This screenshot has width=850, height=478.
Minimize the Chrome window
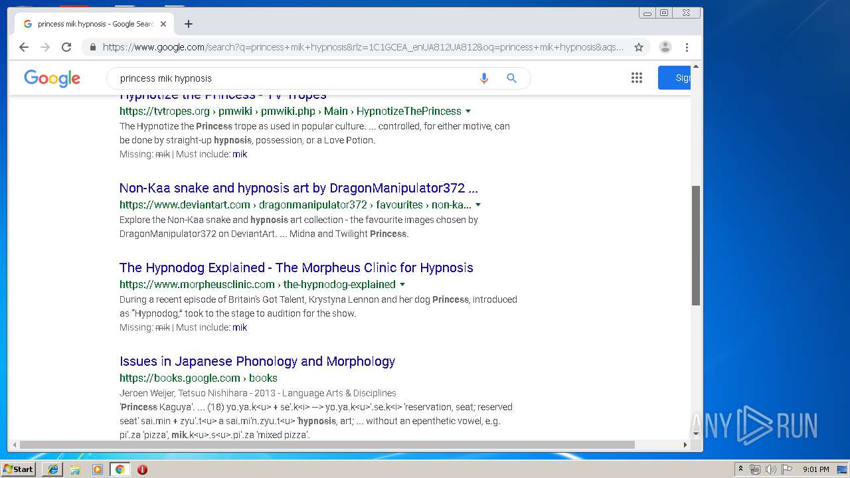click(647, 13)
